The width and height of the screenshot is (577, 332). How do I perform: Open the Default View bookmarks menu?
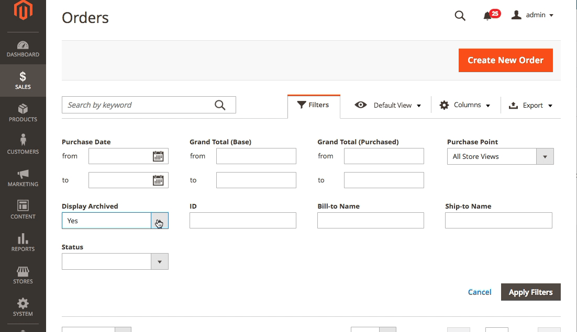point(388,105)
